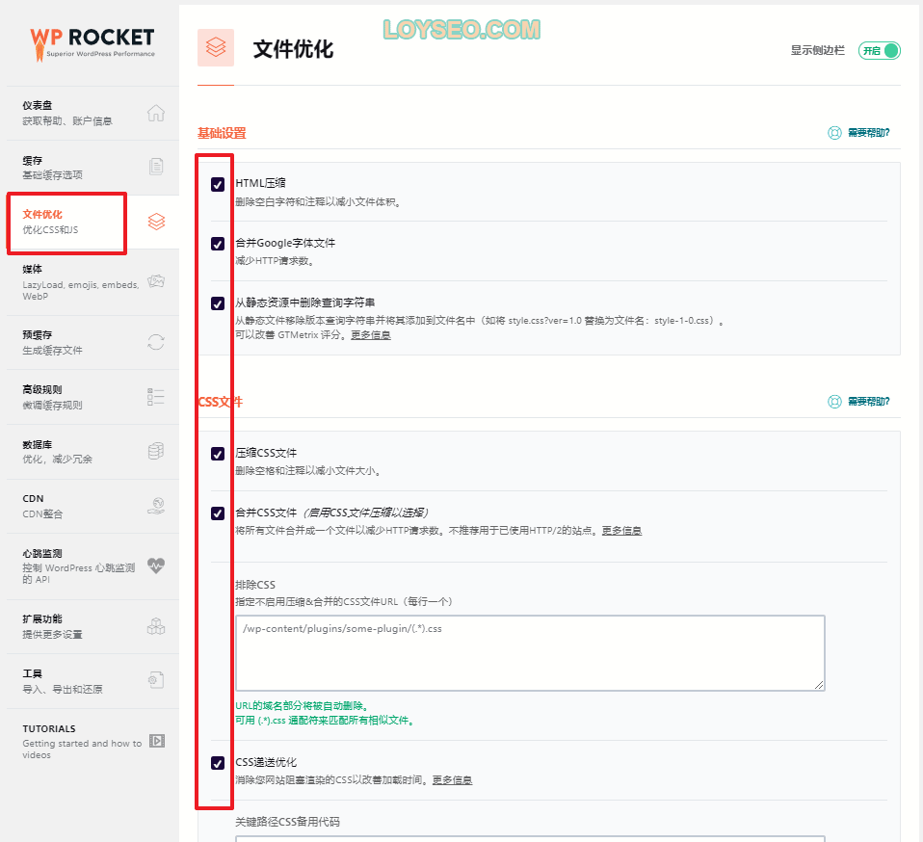The height and width of the screenshot is (842, 923).
Task: Click into the 排除CSS textarea
Action: pos(530,653)
